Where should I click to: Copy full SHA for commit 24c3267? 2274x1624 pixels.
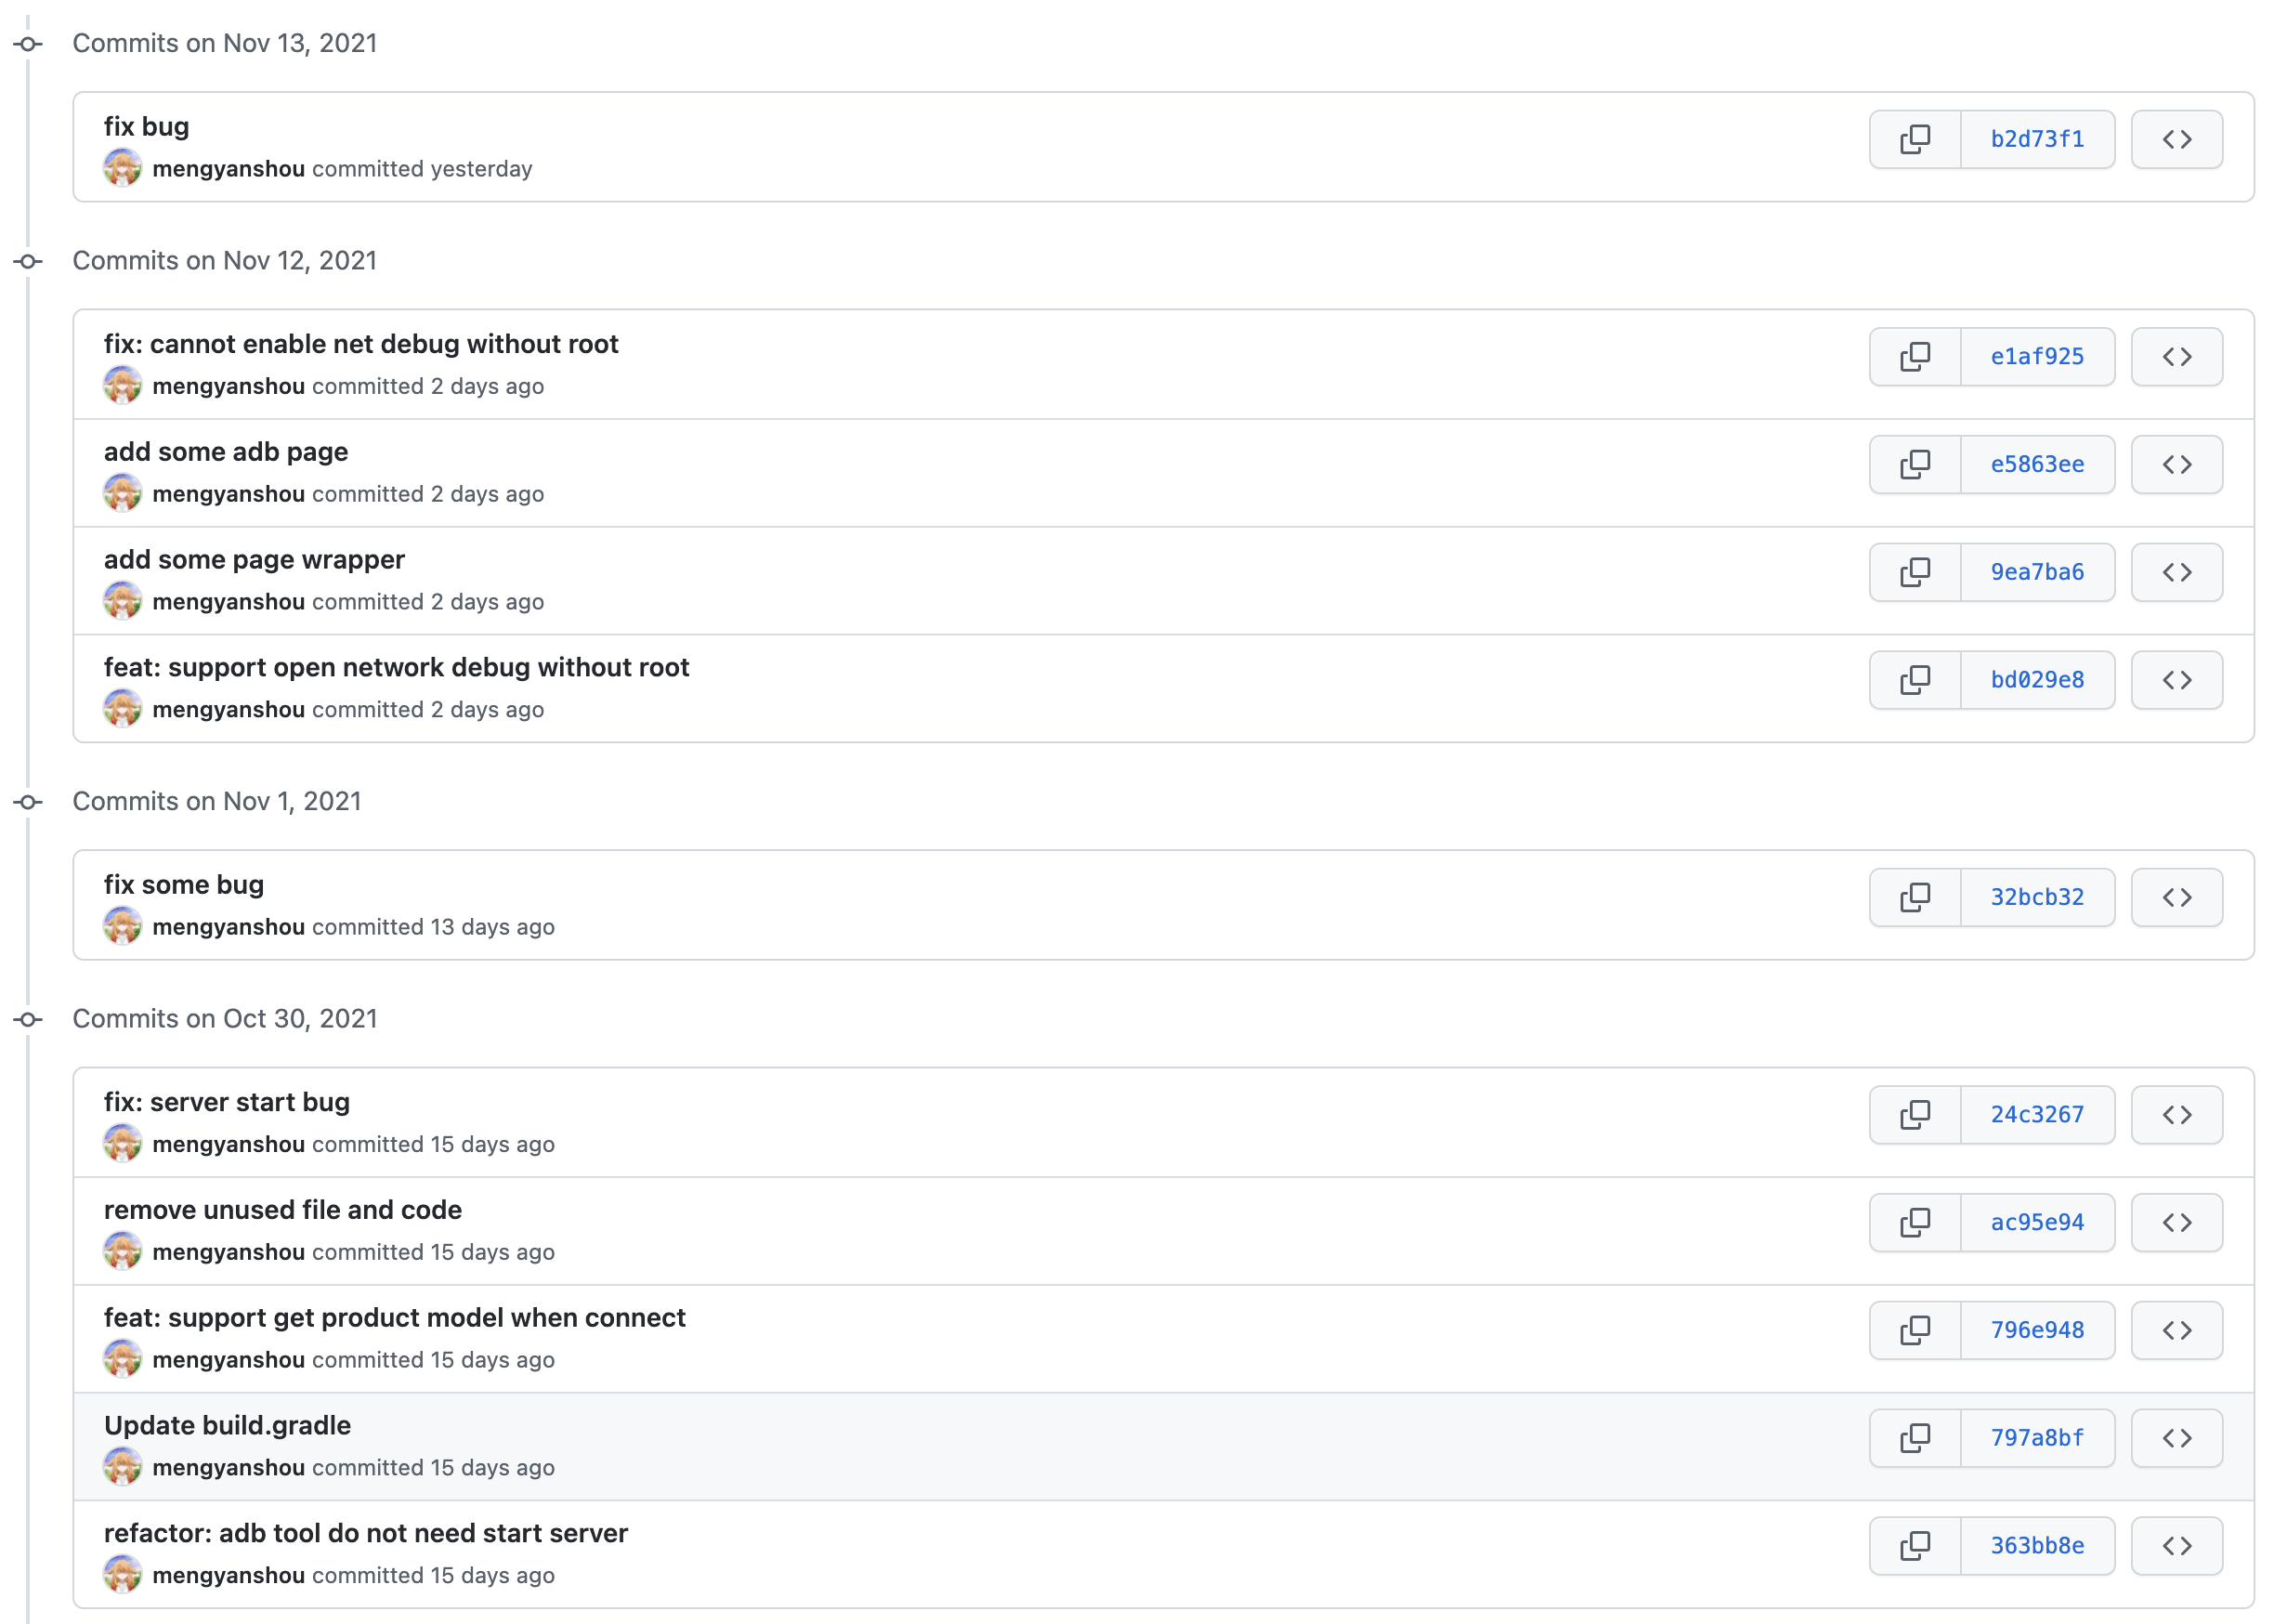click(x=1915, y=1115)
